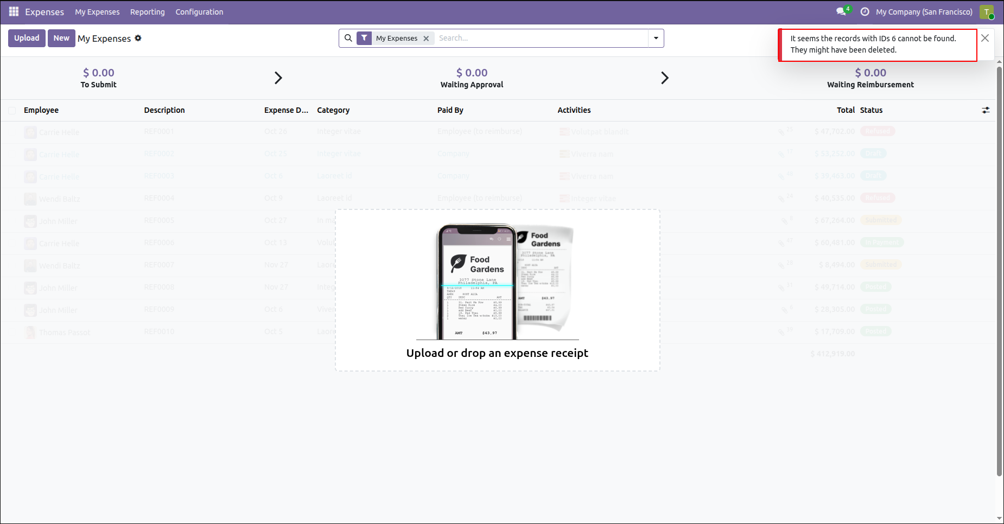Viewport: 1004px width, 524px height.
Task: Sort by Total column header
Action: [x=846, y=110]
